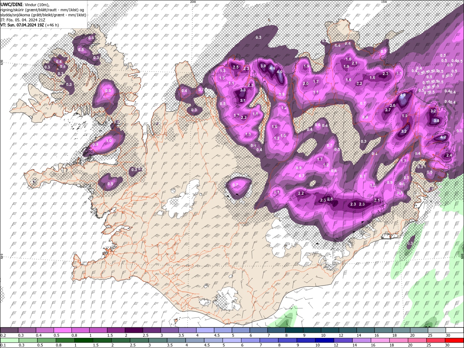Click the 4.2 precipitation value on the map
This screenshot has height=348, width=464.
coord(443,137)
